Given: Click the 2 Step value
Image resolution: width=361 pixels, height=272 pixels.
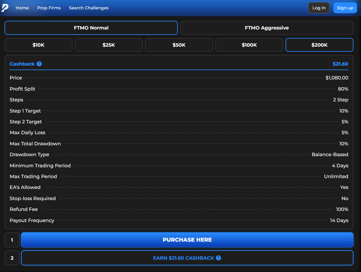Looking at the screenshot, I should pyautogui.click(x=341, y=100).
